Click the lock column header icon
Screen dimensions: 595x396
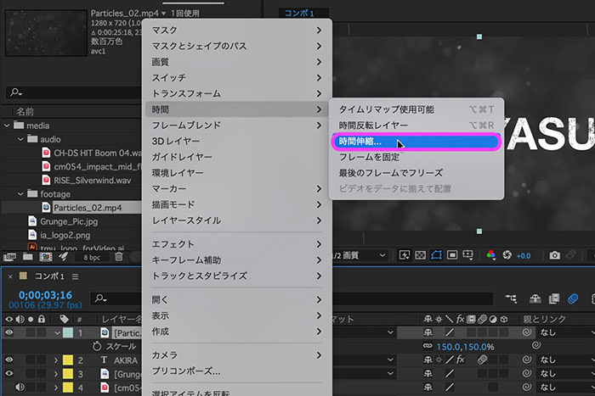point(42,319)
